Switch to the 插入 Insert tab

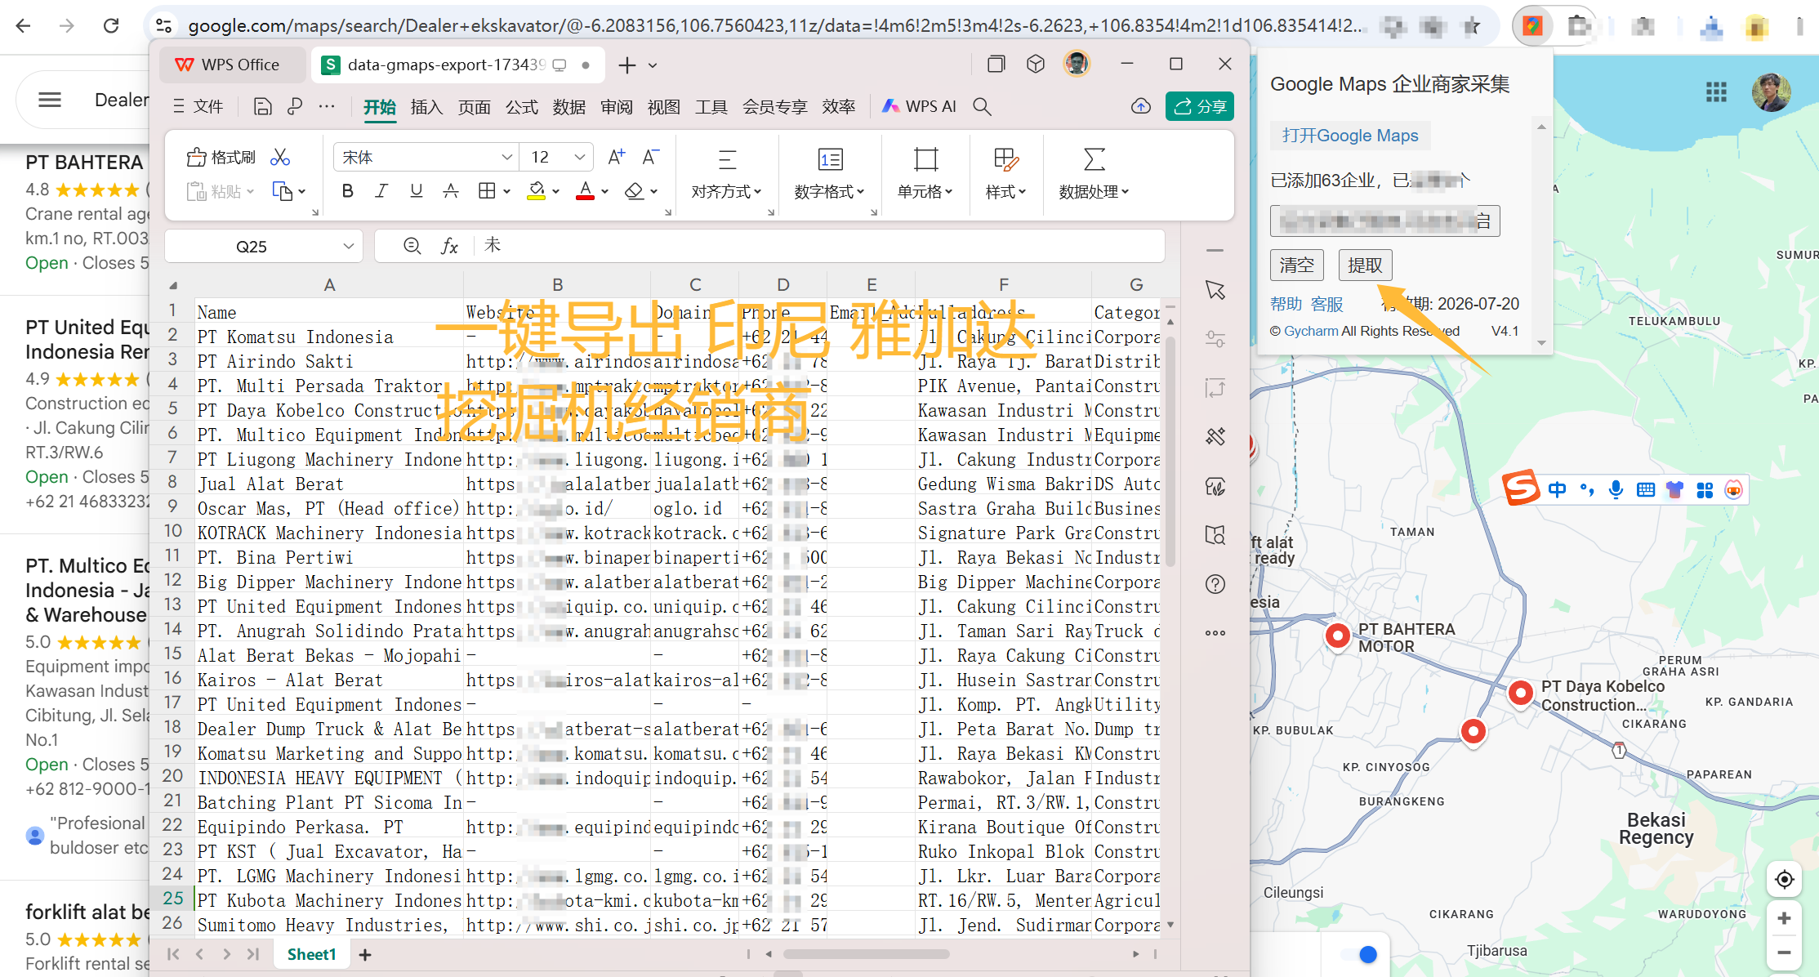[426, 107]
